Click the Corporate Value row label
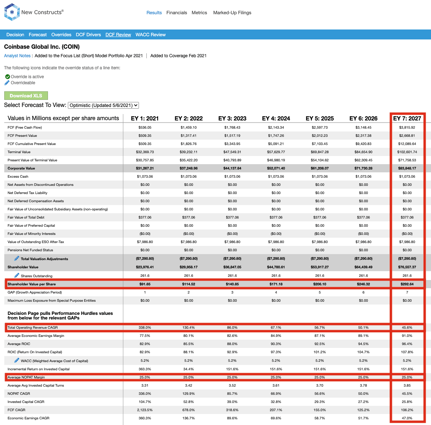 (21, 168)
